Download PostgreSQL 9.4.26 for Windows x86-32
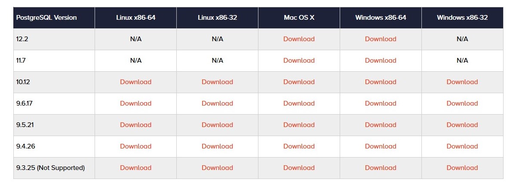 (x=462, y=146)
